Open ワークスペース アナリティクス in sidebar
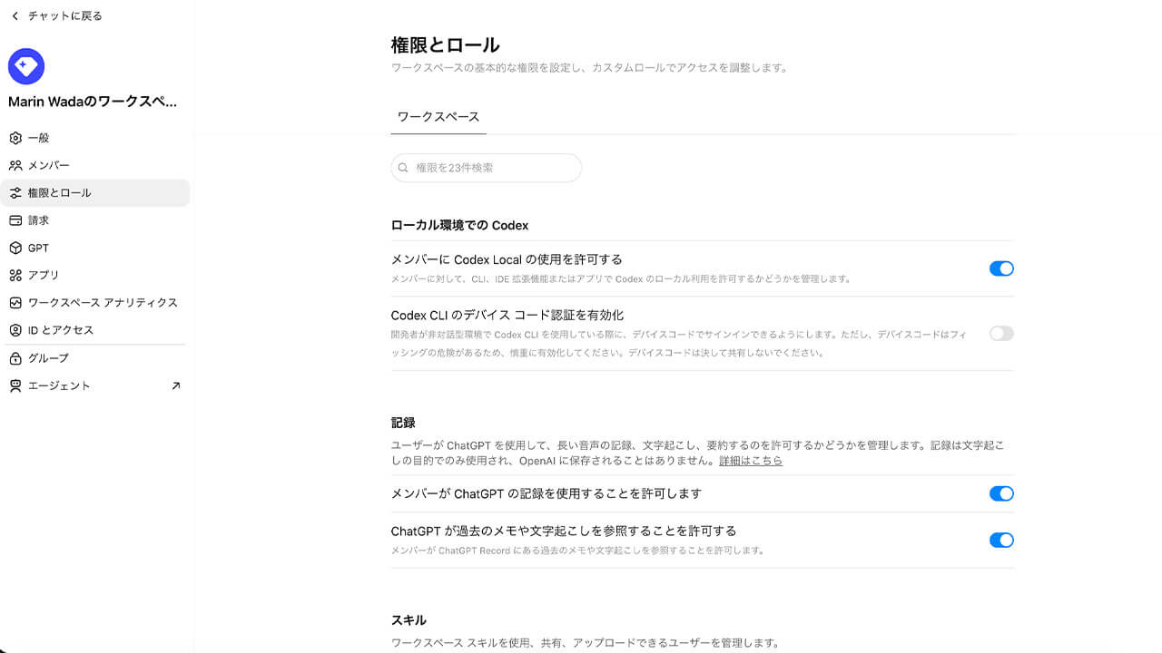 95,303
